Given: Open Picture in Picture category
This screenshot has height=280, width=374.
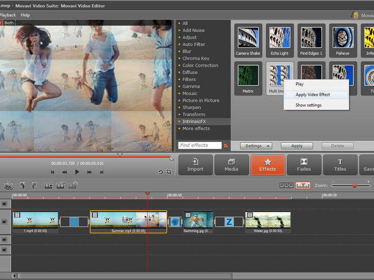Looking at the screenshot, I should click(x=201, y=101).
